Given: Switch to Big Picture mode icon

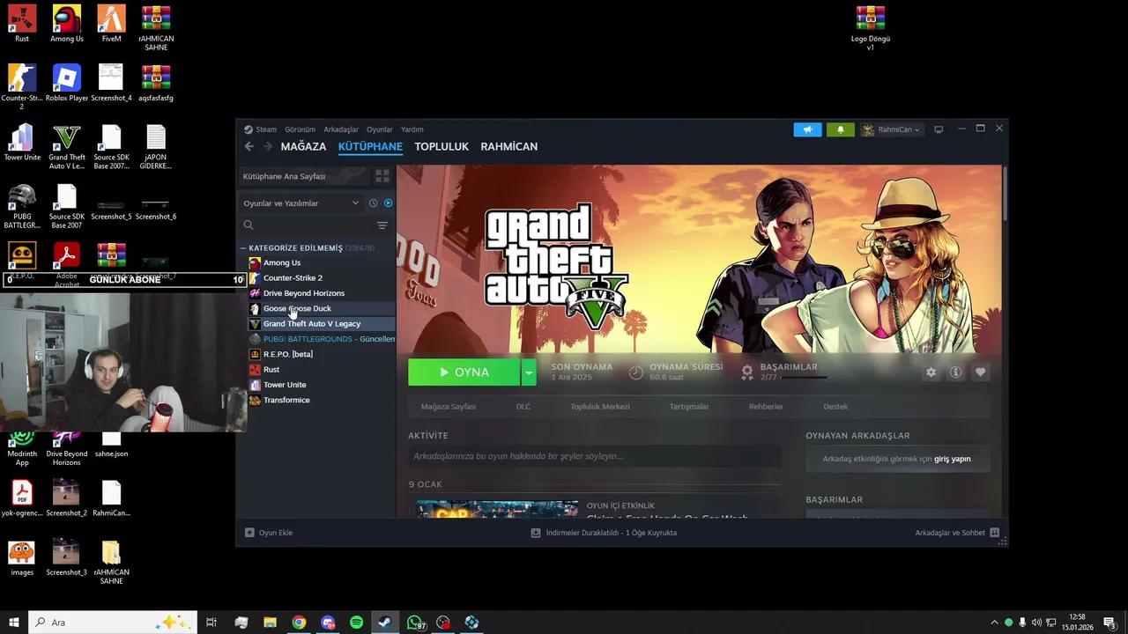Looking at the screenshot, I should (939, 129).
